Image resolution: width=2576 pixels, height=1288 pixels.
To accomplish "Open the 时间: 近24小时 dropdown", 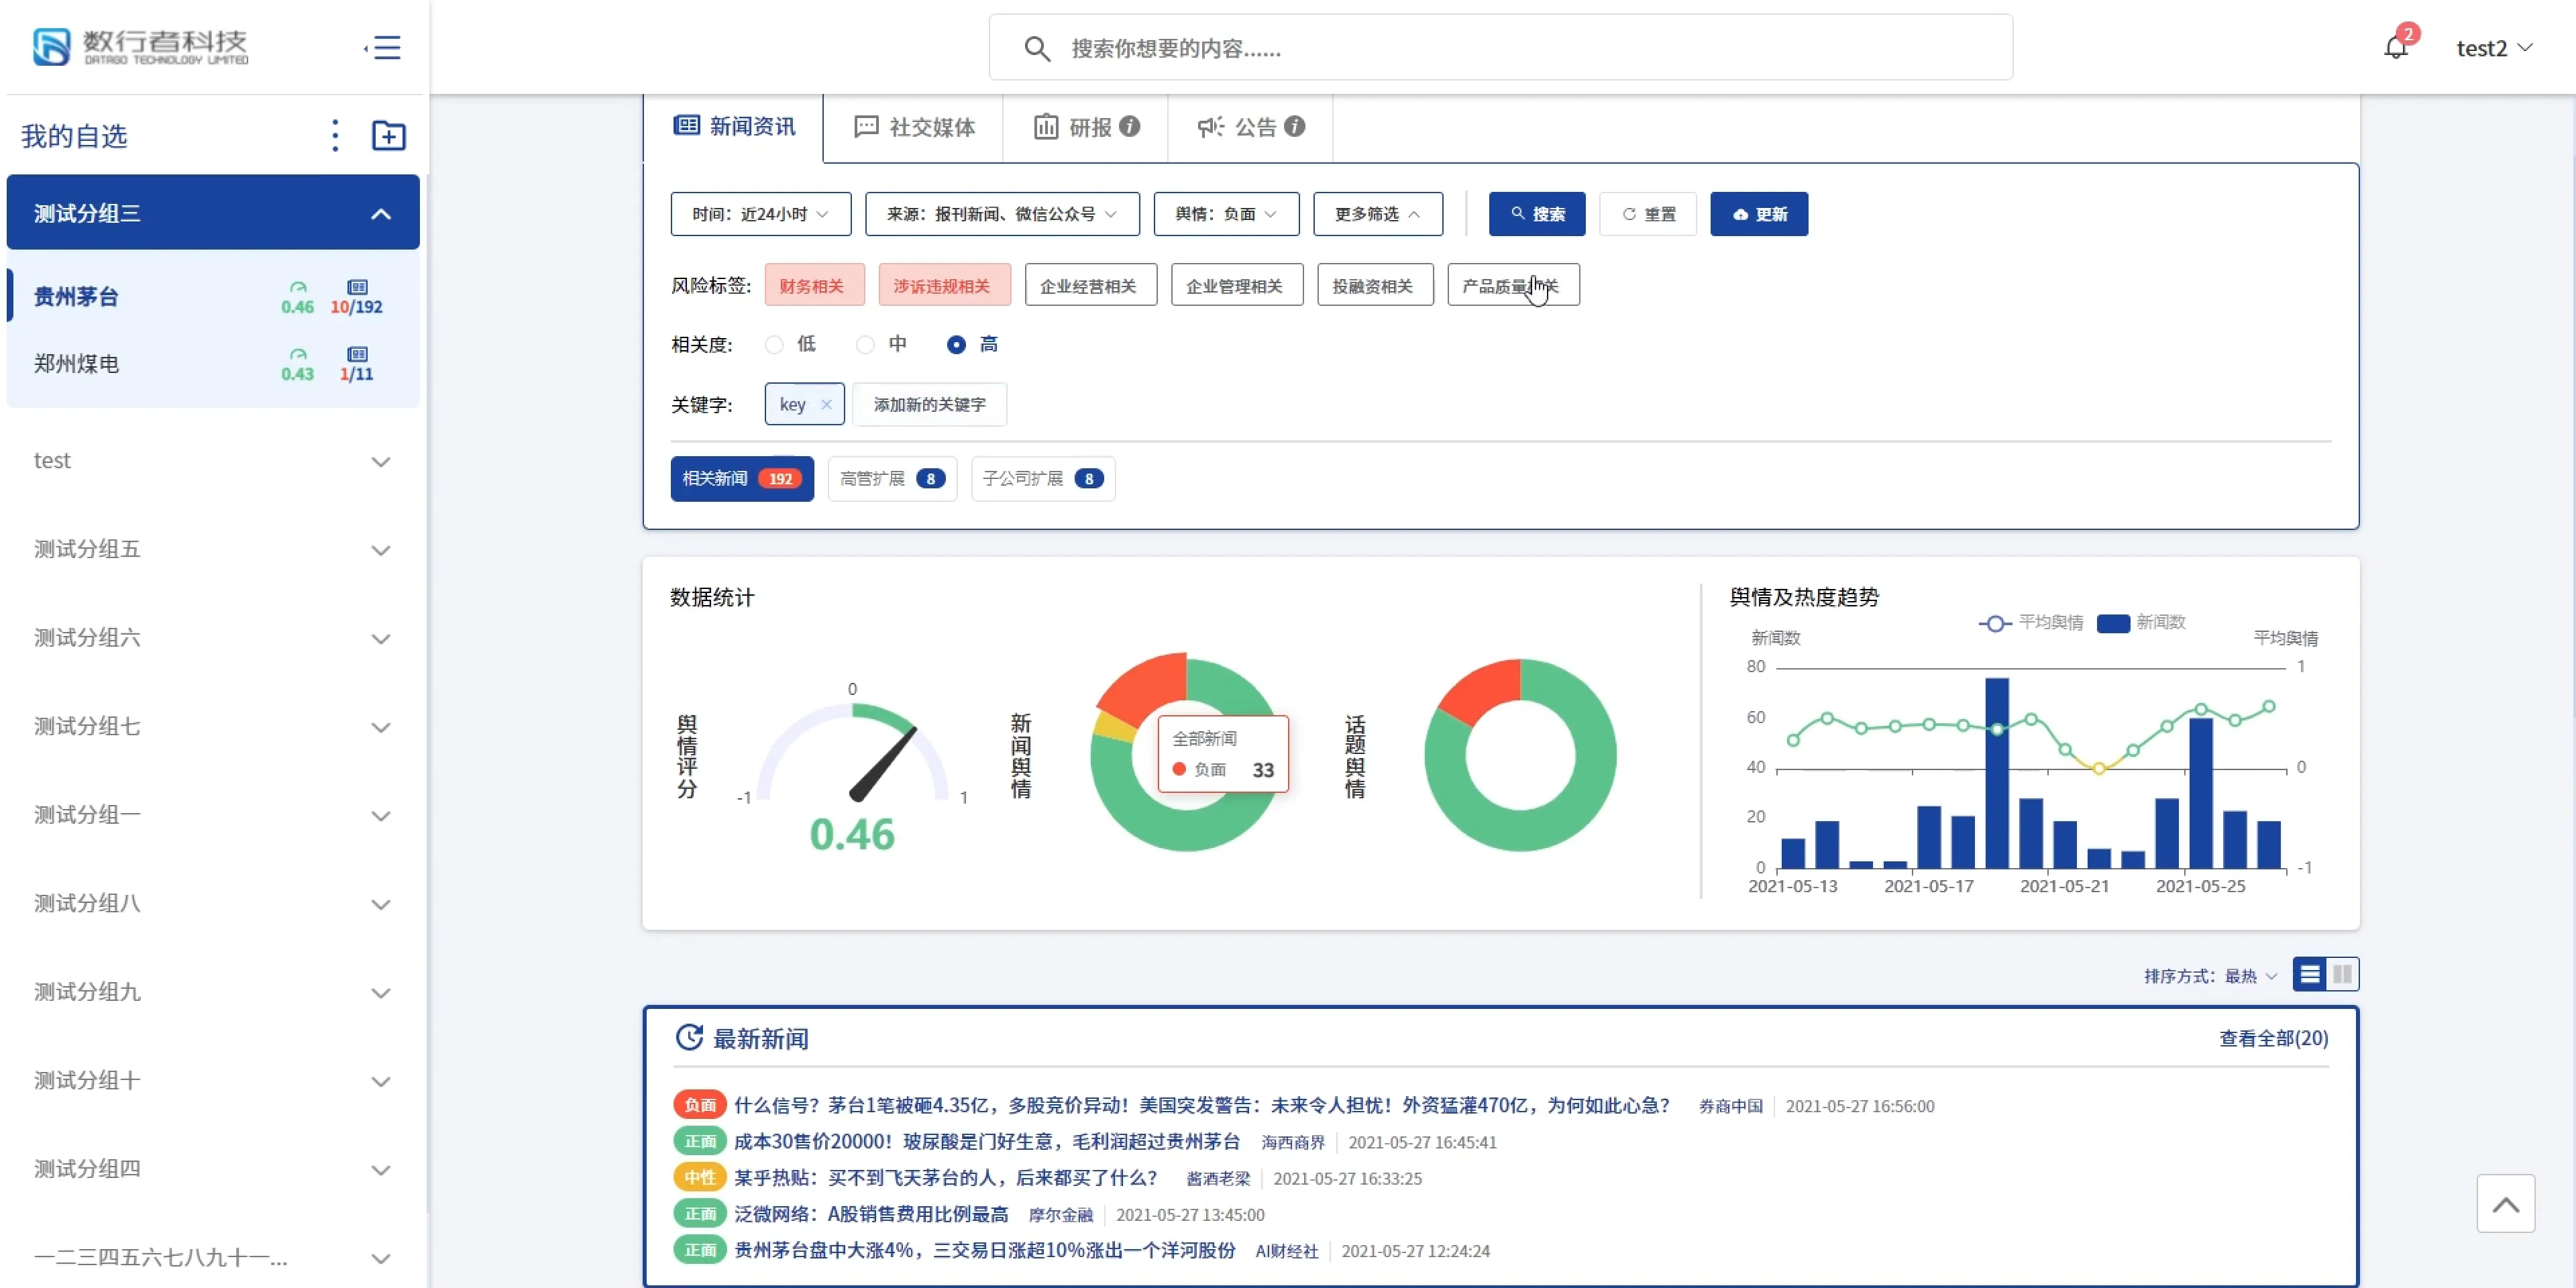I will coord(761,214).
